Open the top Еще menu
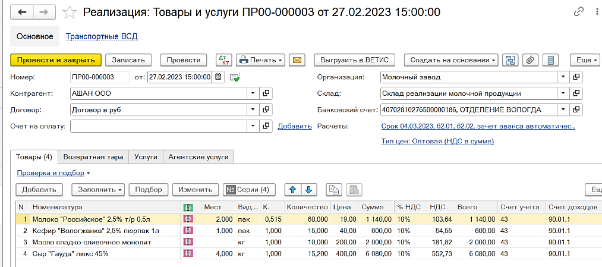 pos(585,60)
